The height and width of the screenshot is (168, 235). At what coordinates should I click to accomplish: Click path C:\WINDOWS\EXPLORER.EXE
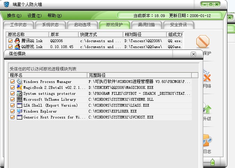click(x=112, y=111)
